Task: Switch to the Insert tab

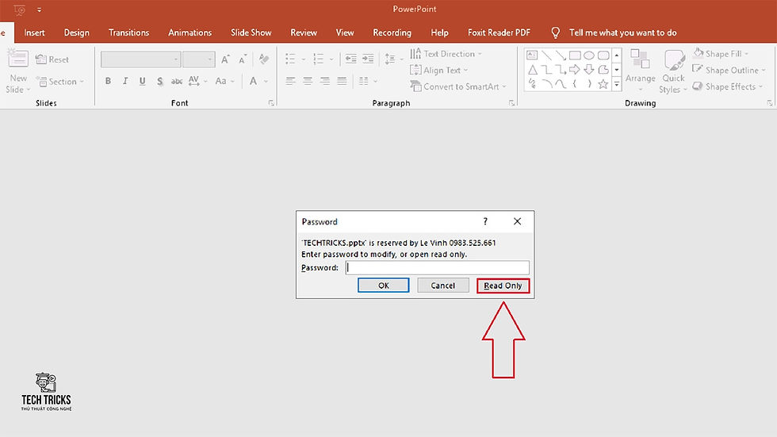Action: click(34, 33)
